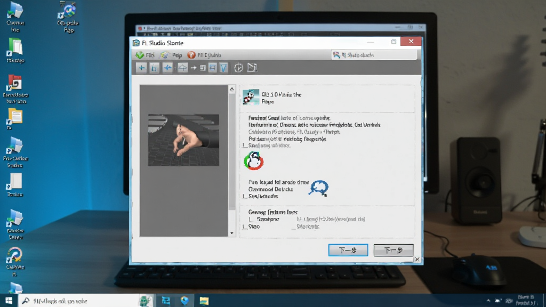546x307 pixels.
Task: Click the FL Studio window title icon
Action: (136, 43)
